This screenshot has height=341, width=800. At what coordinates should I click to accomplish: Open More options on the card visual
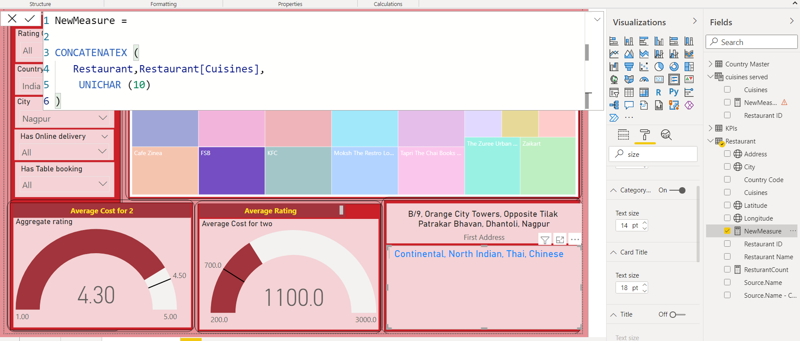tap(575, 240)
